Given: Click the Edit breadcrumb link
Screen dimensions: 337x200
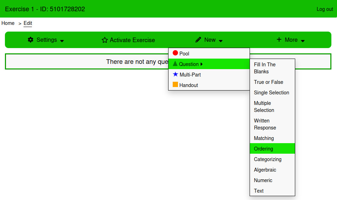Looking at the screenshot, I should 28,23.
